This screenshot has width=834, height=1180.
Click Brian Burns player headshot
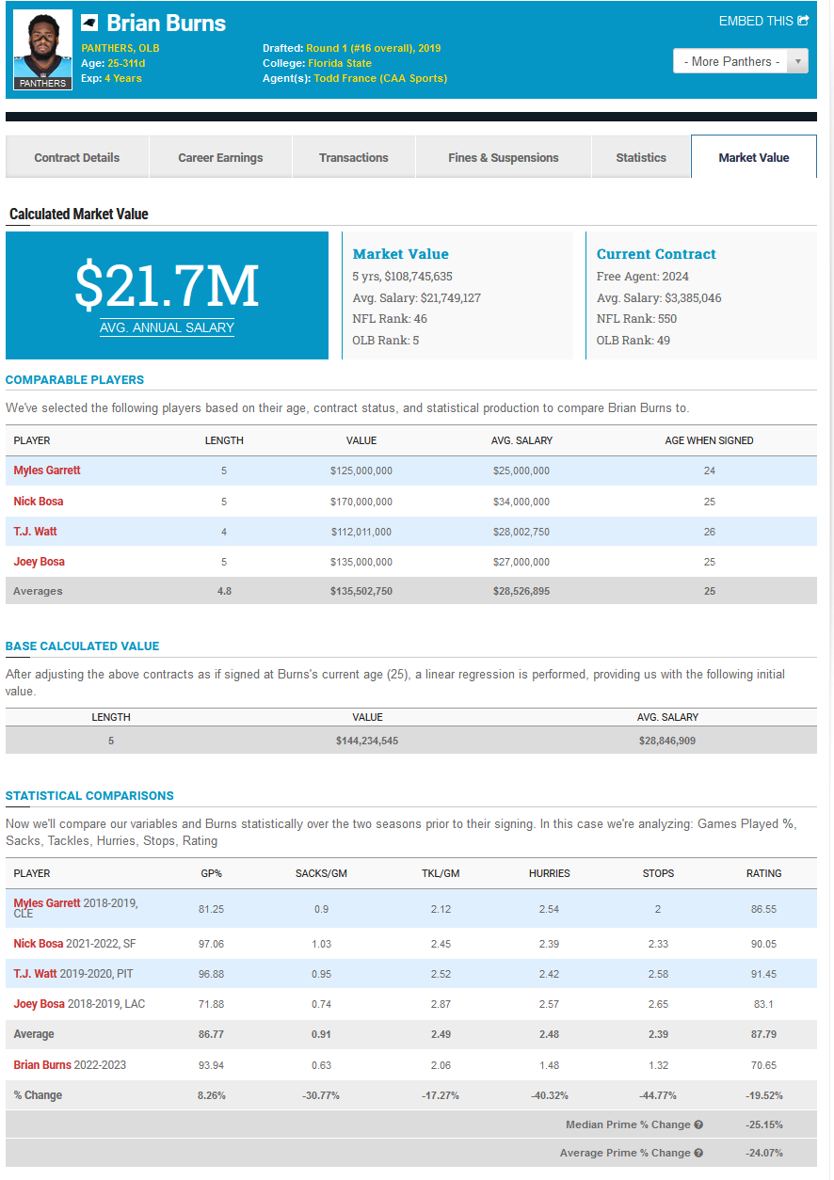point(42,50)
